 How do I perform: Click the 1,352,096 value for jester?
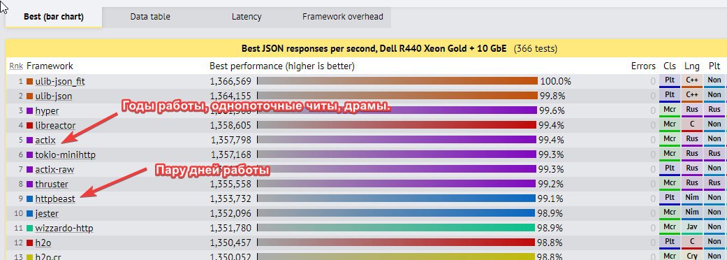pos(230,214)
